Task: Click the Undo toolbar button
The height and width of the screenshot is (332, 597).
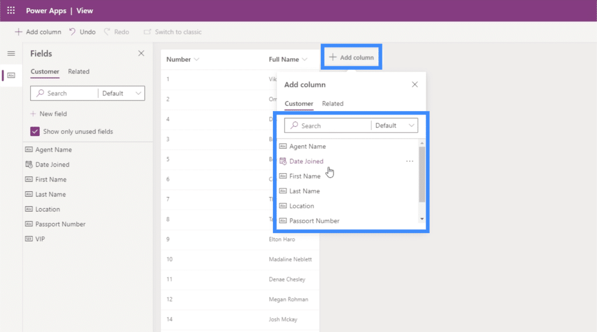Action: coord(82,32)
